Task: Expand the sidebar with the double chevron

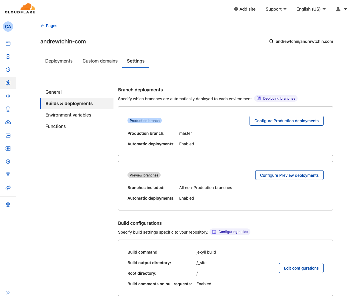Action: [x=8, y=292]
